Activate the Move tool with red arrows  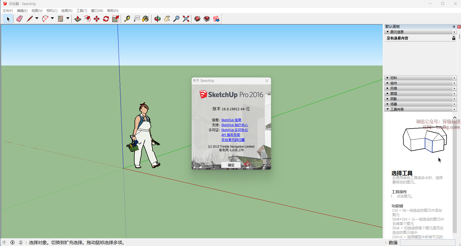click(97, 19)
